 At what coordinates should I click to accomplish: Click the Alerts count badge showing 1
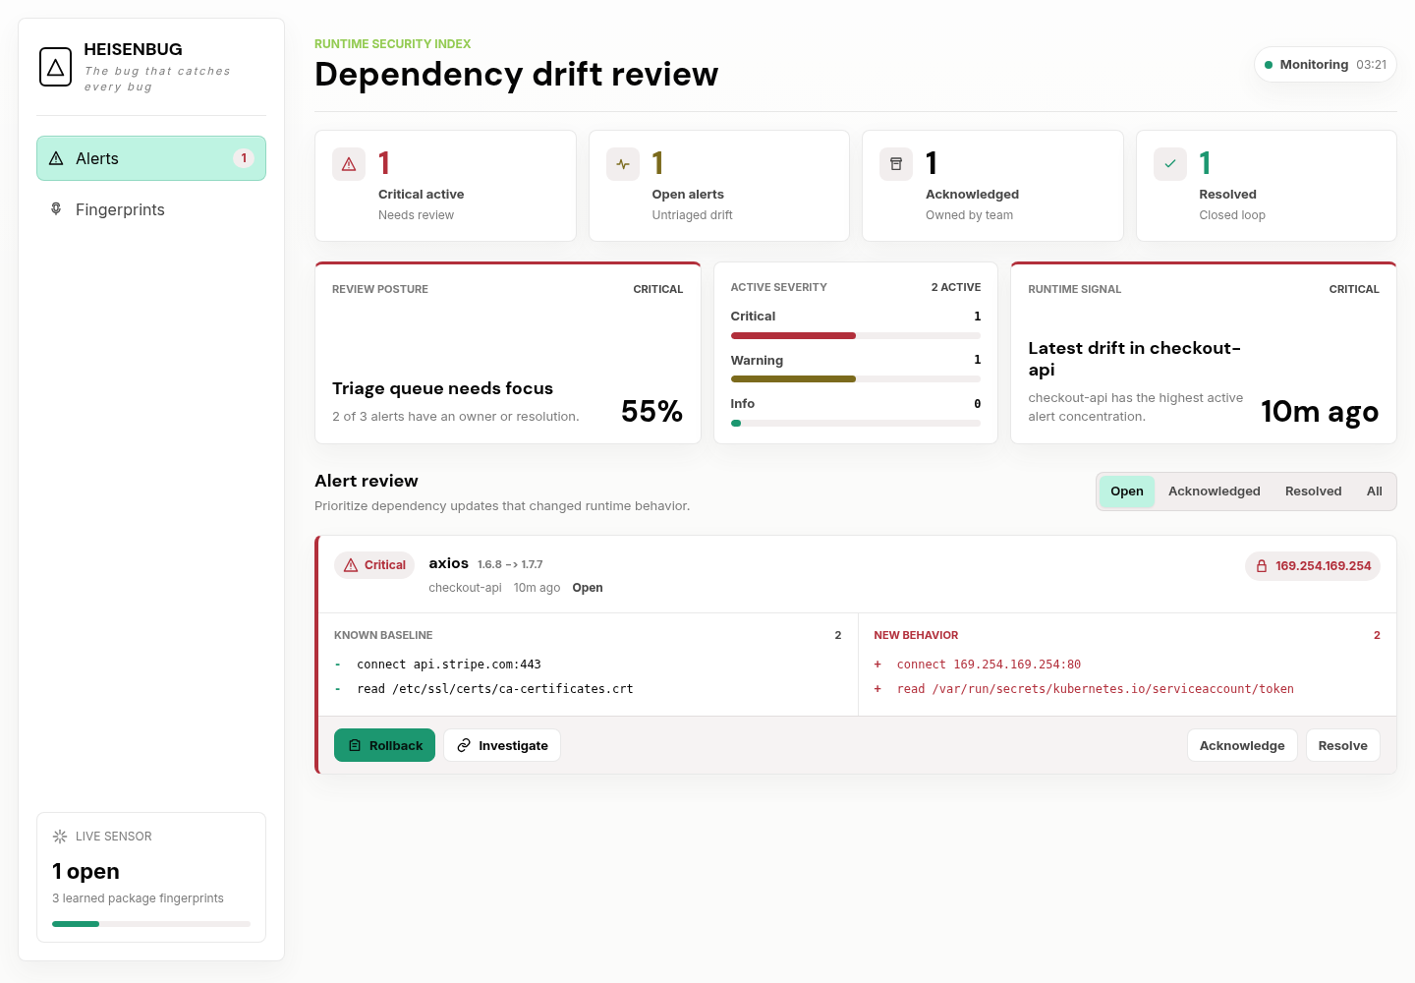[x=244, y=158]
